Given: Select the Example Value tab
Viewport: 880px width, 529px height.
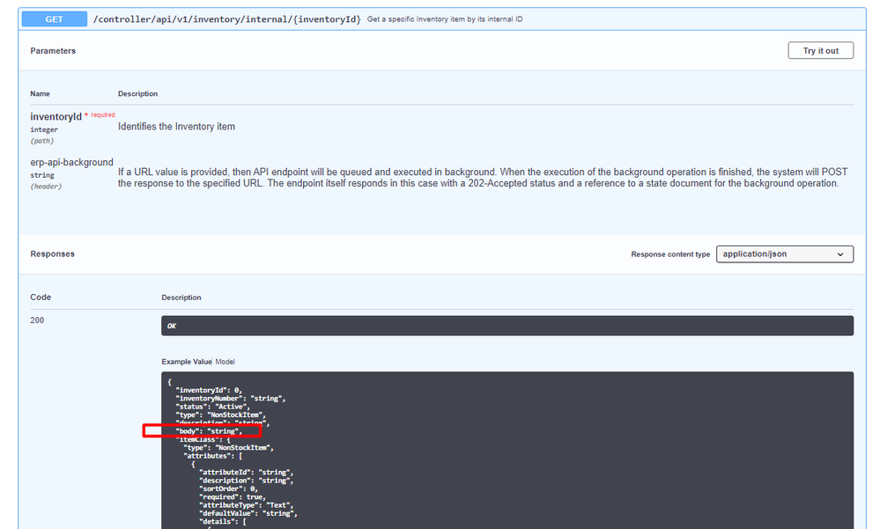Looking at the screenshot, I should [187, 362].
